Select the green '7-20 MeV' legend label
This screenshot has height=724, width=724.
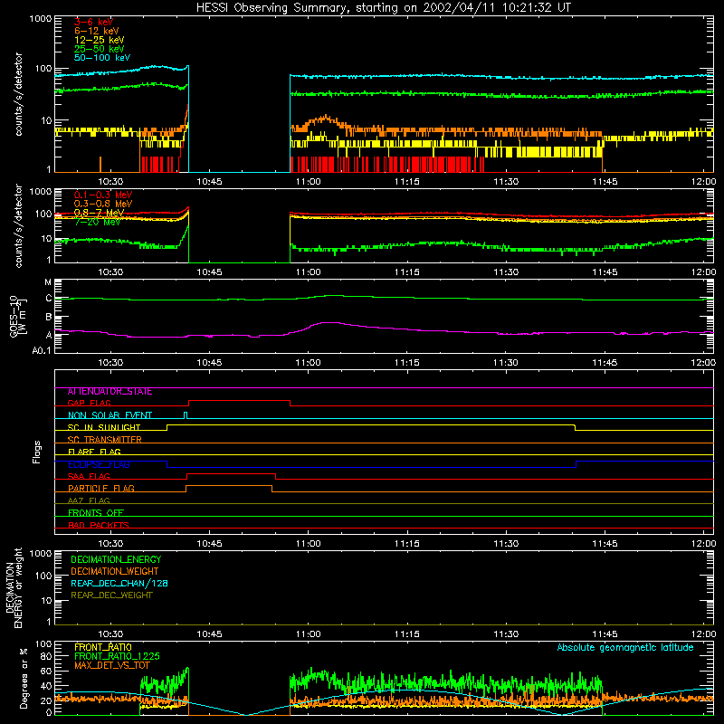point(98,222)
